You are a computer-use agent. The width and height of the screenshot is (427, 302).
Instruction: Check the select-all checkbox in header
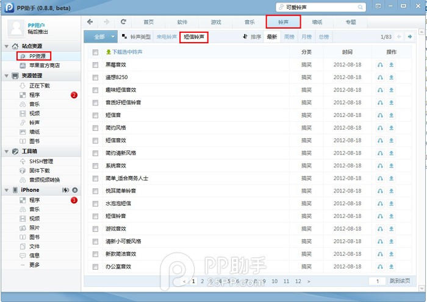tap(95, 52)
